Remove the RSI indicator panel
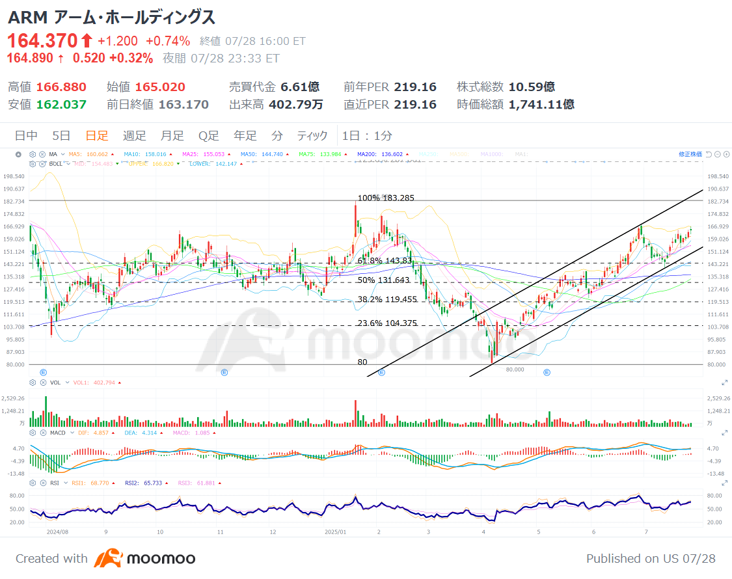732x579 pixels. pyautogui.click(x=43, y=483)
